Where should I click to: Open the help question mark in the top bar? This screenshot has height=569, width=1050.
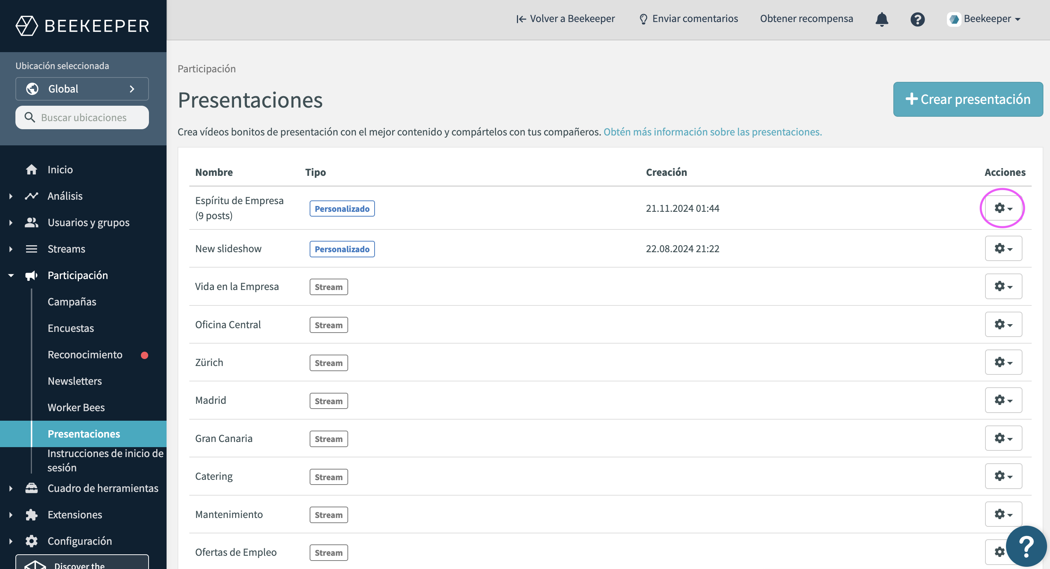pos(917,19)
